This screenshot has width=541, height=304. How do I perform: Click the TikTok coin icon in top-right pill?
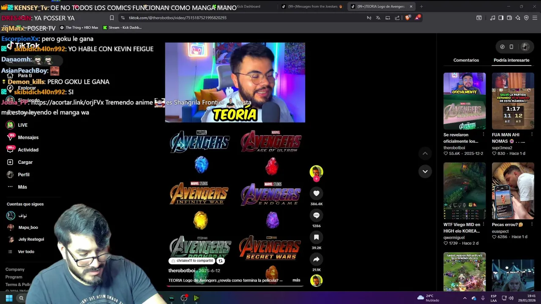(x=502, y=47)
